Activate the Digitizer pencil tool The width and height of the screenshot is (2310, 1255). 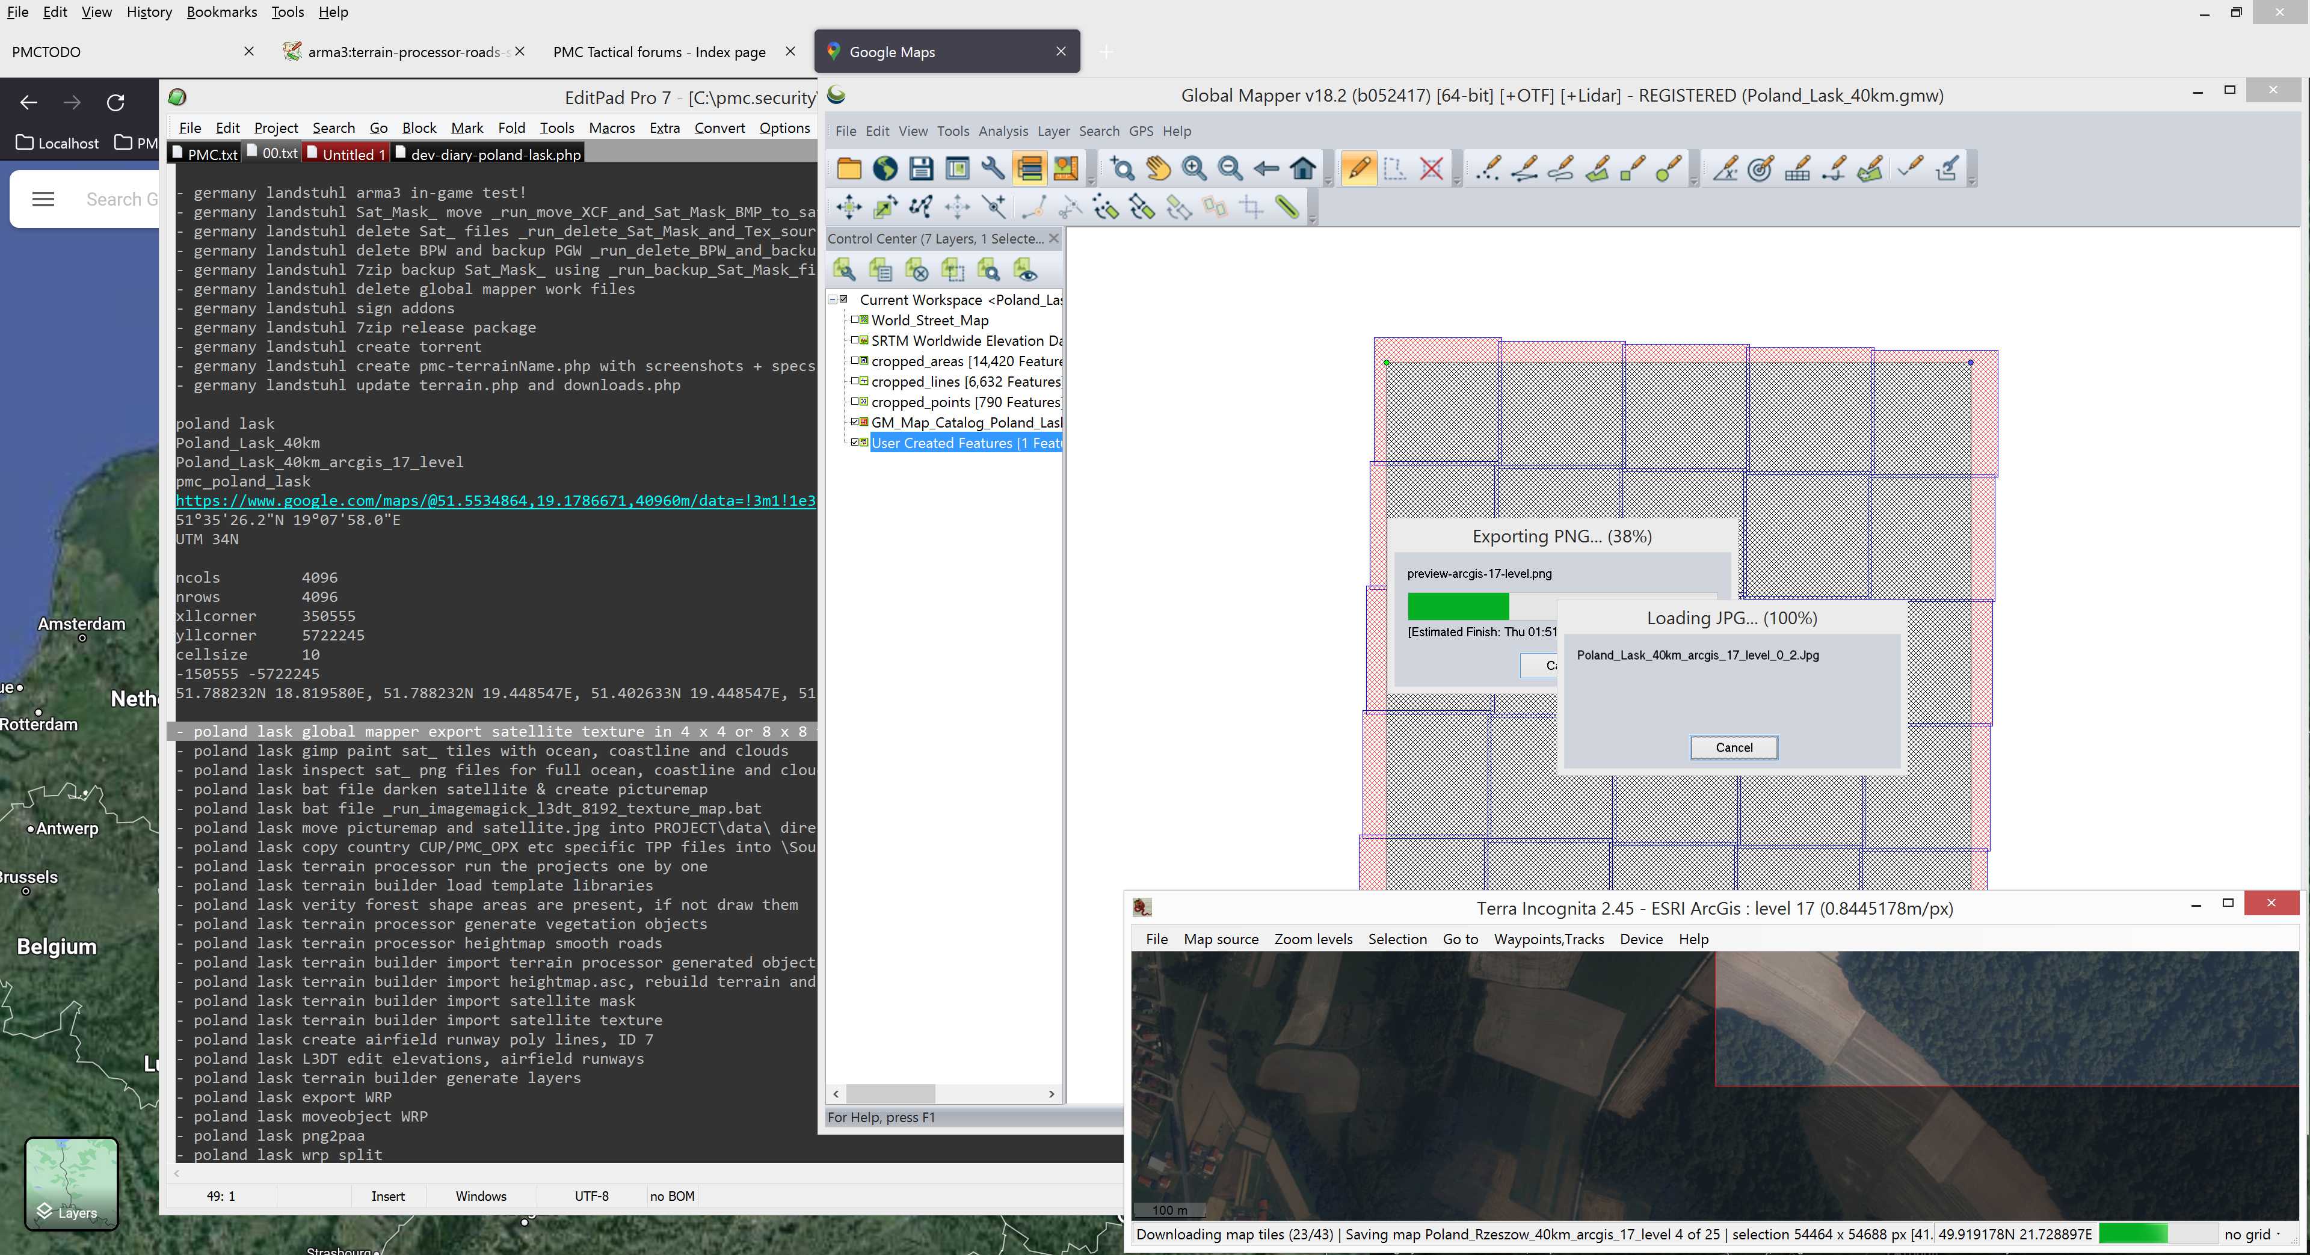point(1358,168)
